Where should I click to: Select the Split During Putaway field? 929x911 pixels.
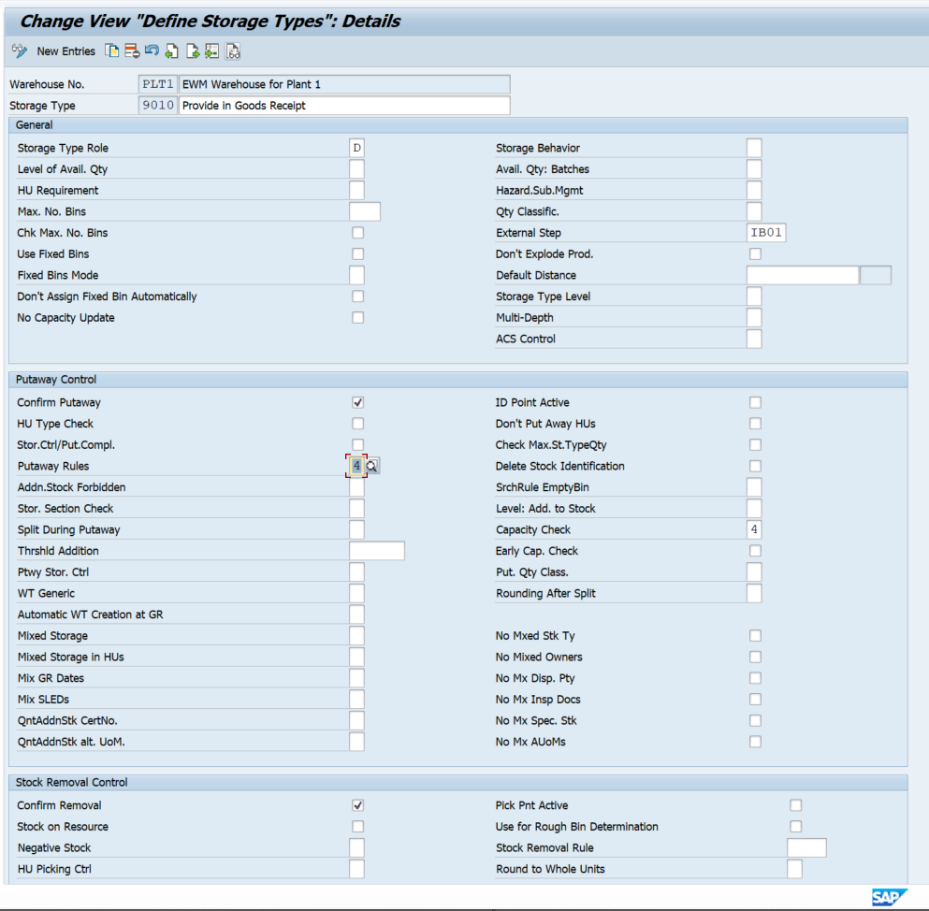point(356,529)
